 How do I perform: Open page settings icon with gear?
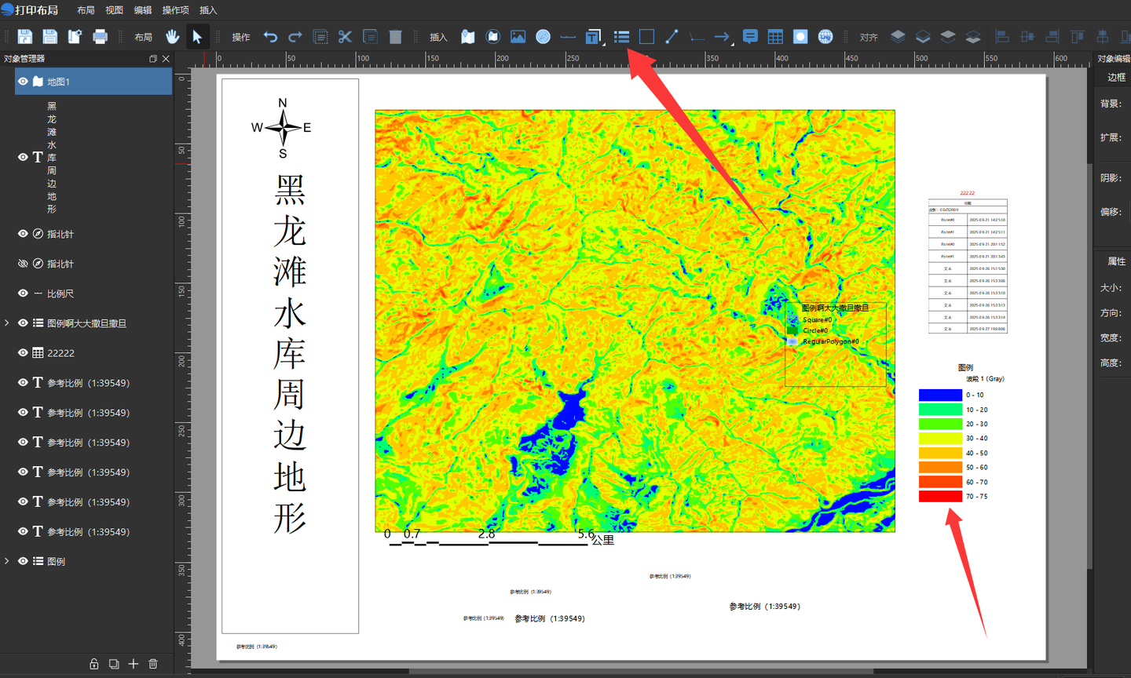tap(75, 37)
